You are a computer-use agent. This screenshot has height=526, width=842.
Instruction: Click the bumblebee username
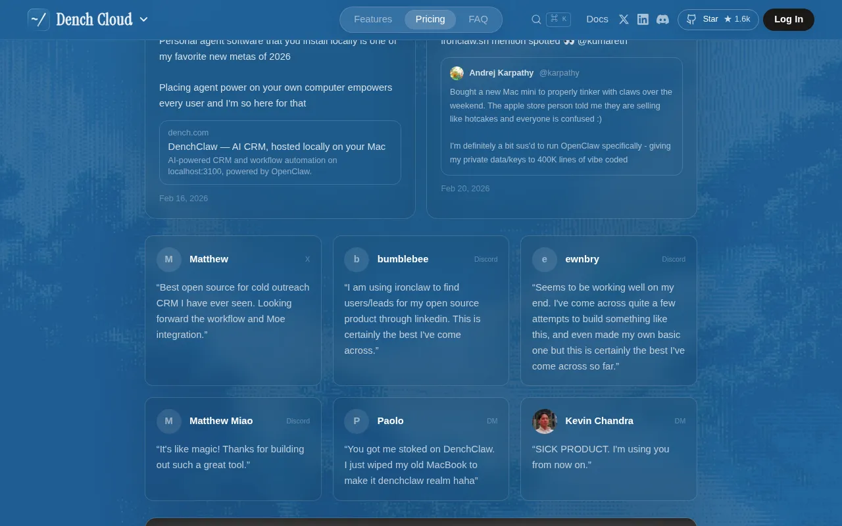403,259
